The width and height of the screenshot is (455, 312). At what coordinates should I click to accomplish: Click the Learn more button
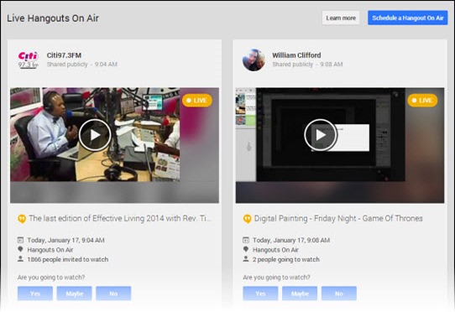pos(341,18)
